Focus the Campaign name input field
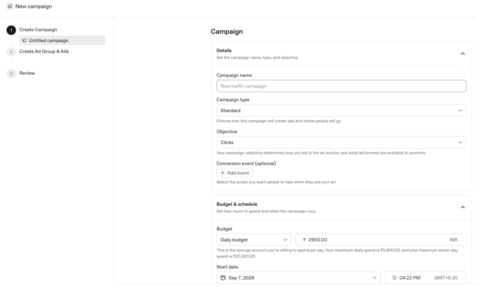 (341, 86)
